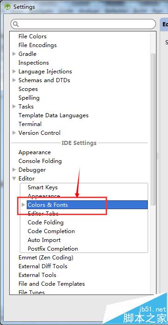Expand the Gradle tree node
The image size is (168, 325).
(x=14, y=54)
